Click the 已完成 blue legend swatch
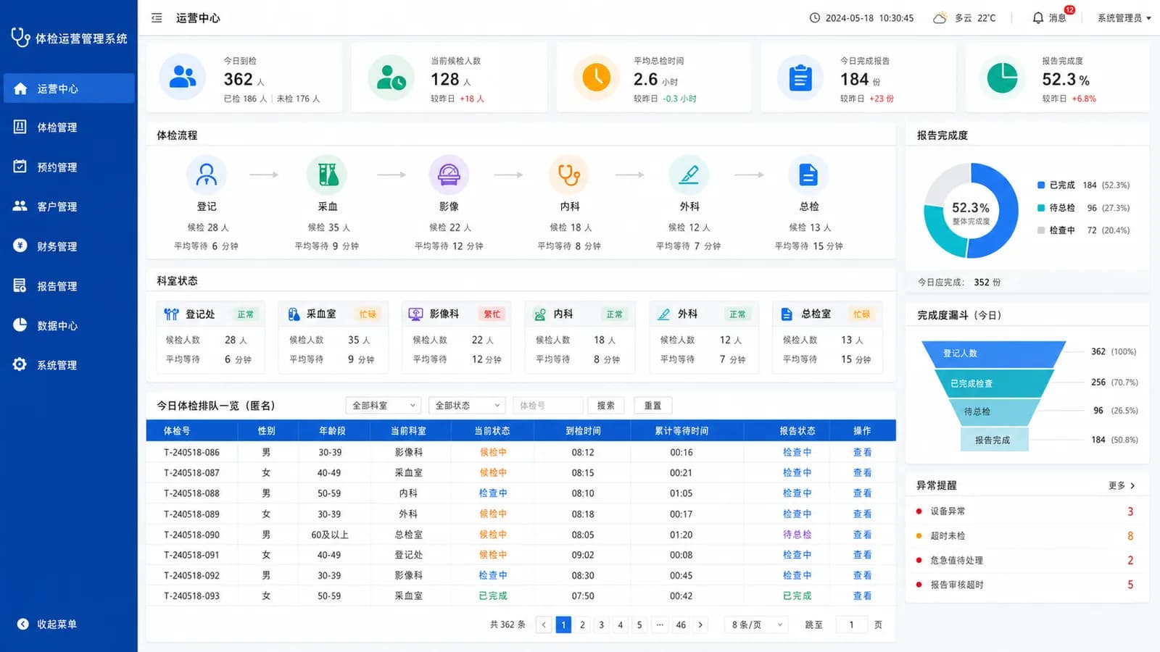1160x652 pixels. point(1041,185)
